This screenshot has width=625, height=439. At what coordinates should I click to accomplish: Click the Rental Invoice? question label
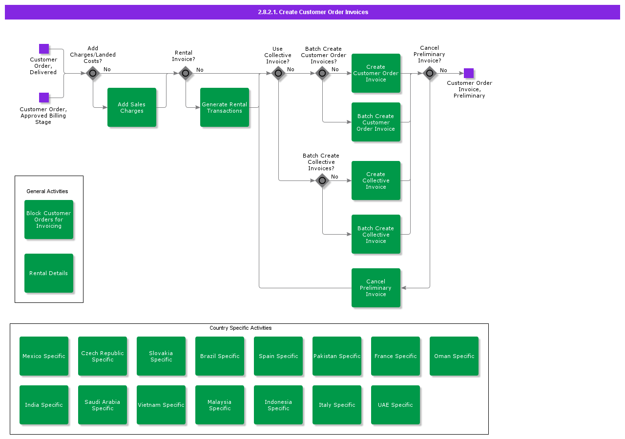pyautogui.click(x=184, y=56)
